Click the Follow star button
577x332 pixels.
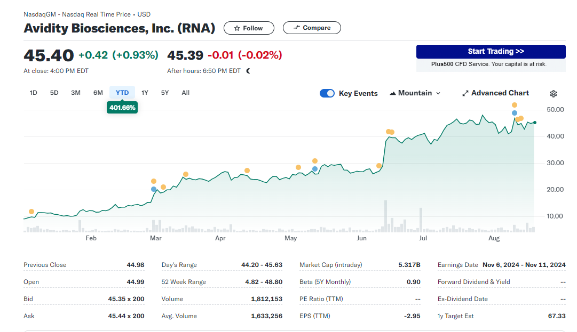(249, 28)
